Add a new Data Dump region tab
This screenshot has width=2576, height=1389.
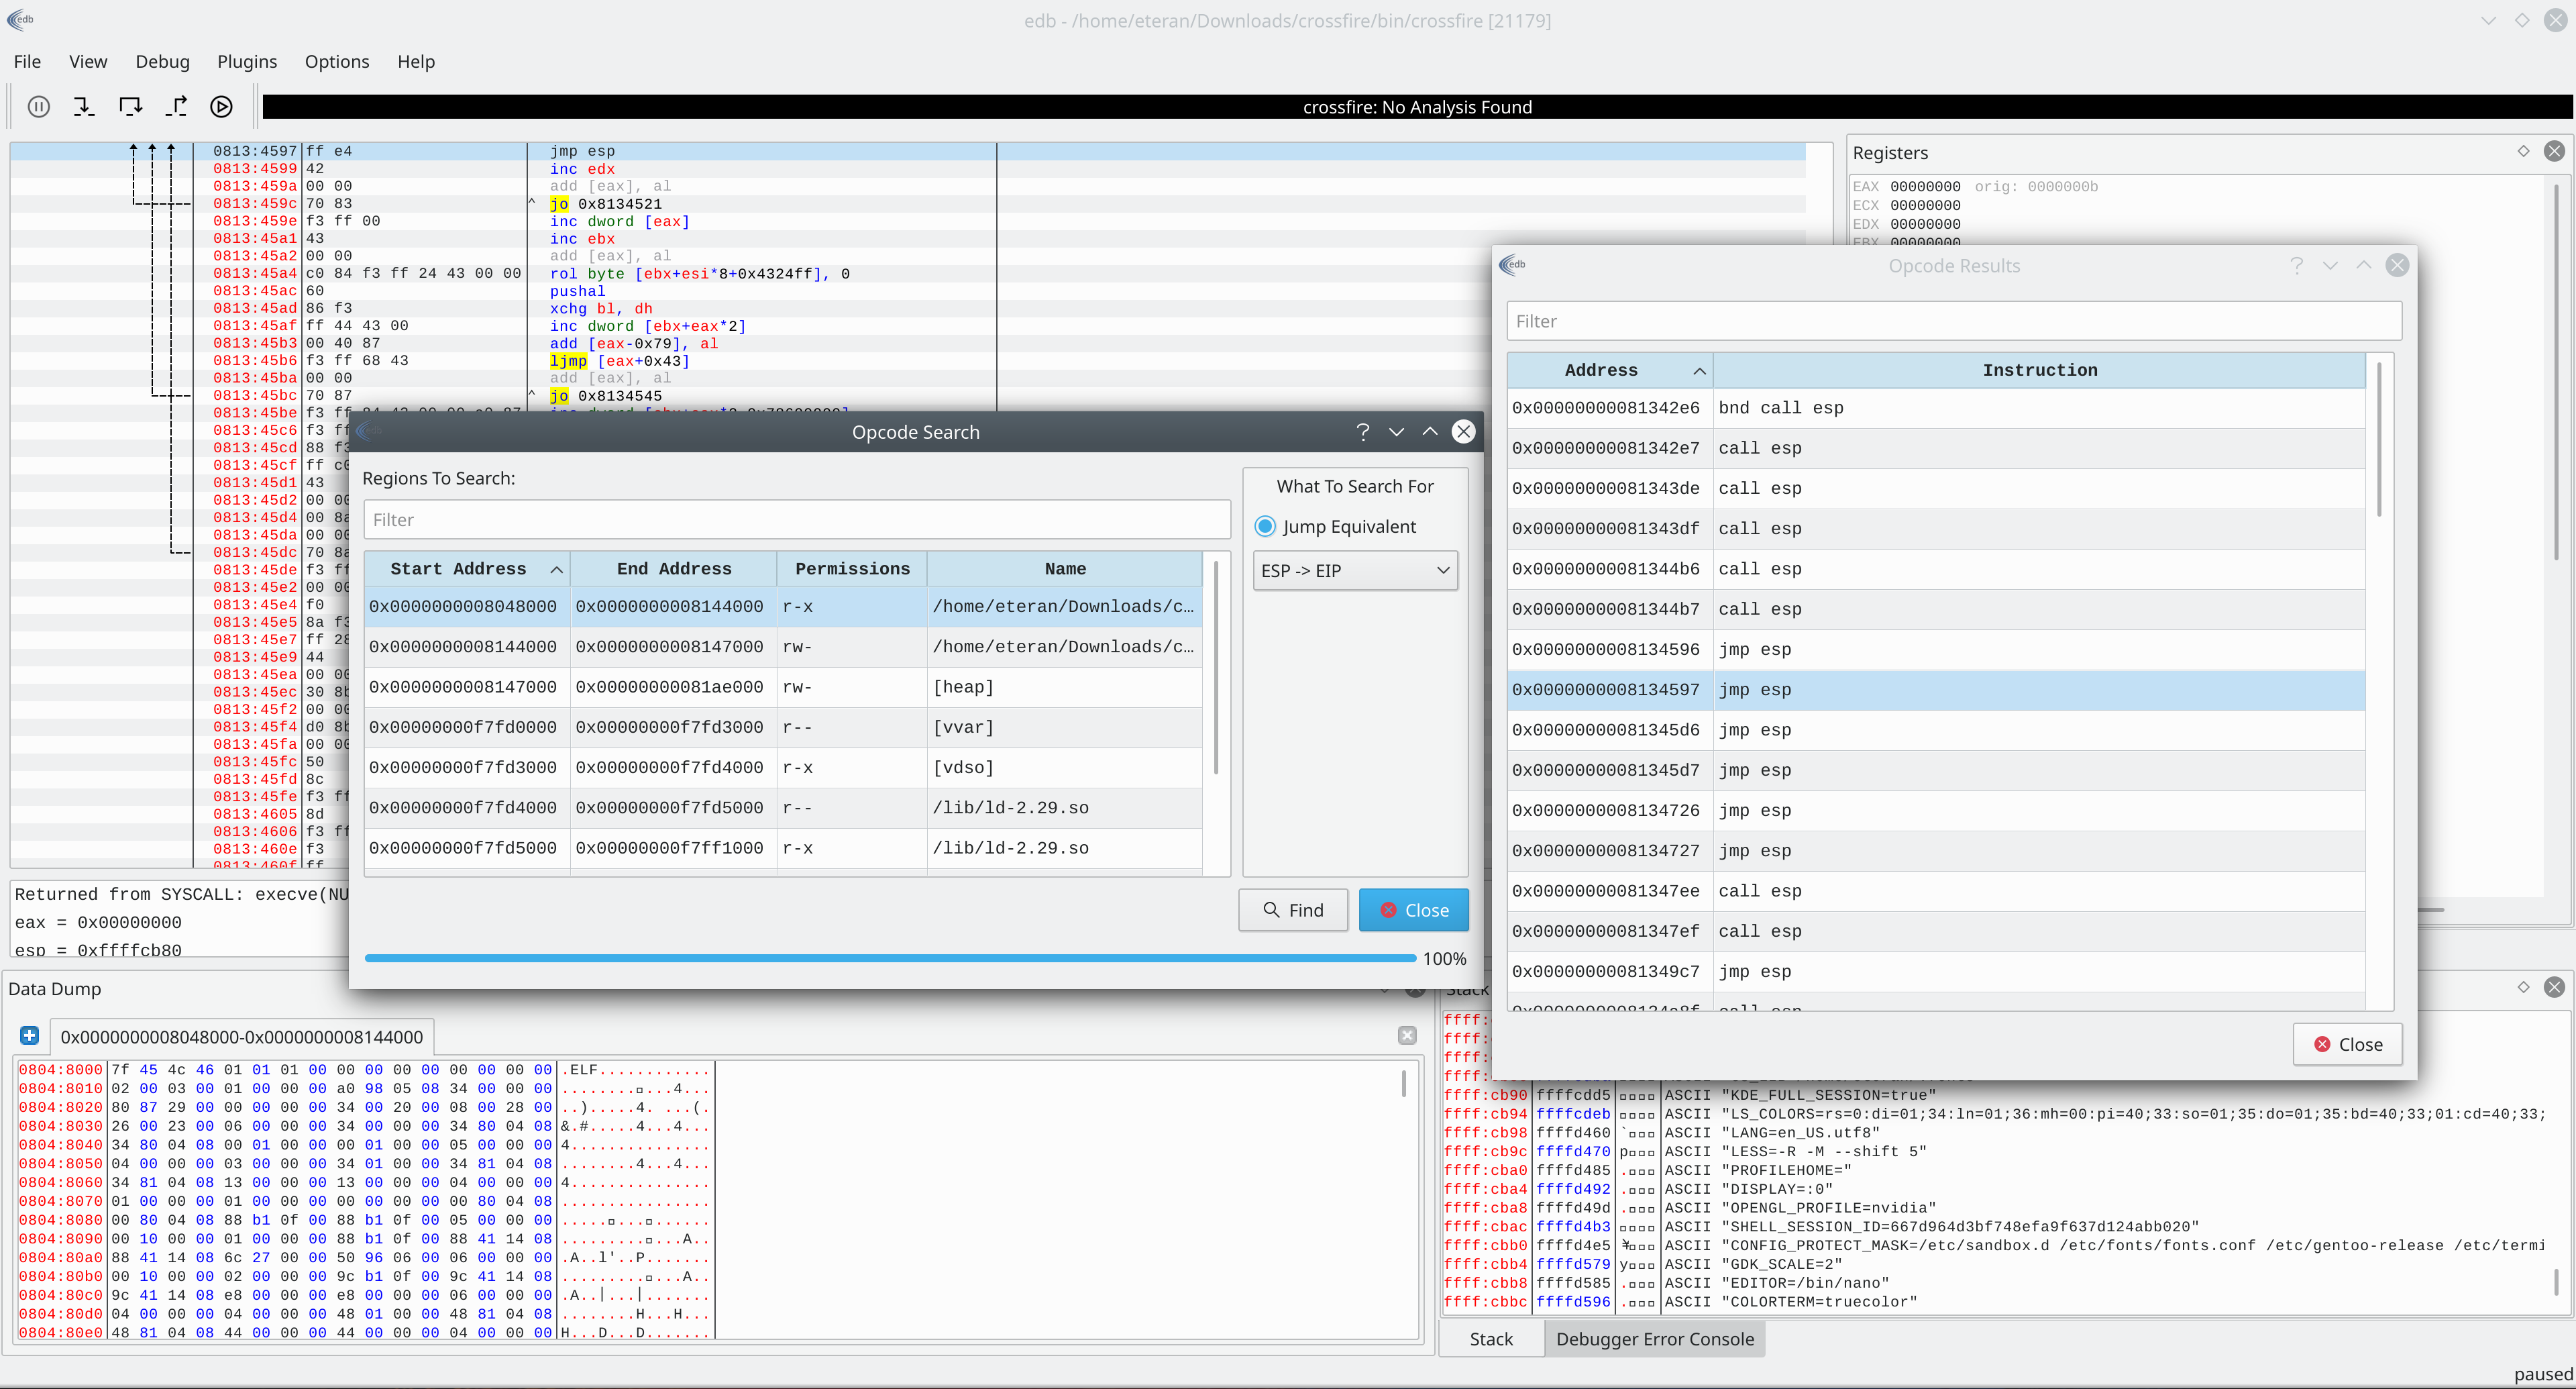[x=29, y=1036]
